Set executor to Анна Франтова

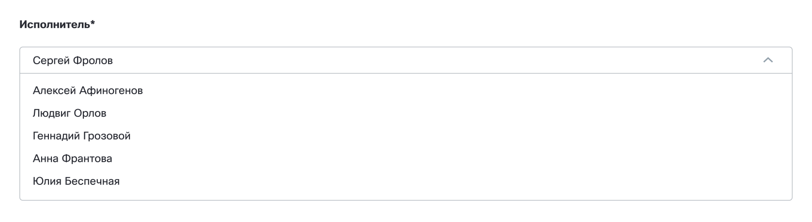(72, 159)
